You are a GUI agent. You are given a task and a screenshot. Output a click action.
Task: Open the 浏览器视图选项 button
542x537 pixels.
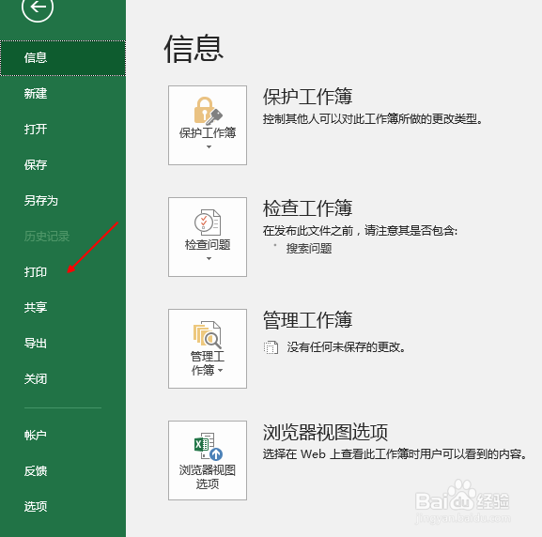coord(208,460)
